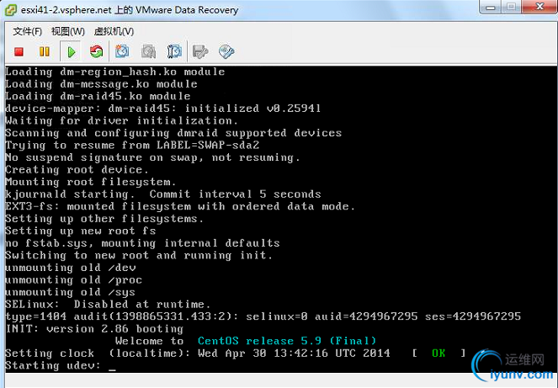
Task: Click the VMware console title bar icon
Action: tap(10, 9)
